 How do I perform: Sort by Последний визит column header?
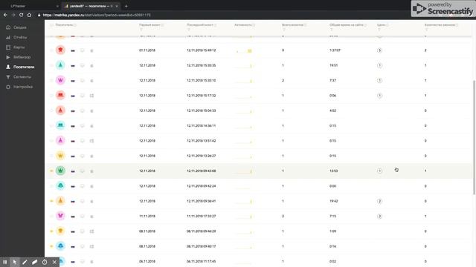click(200, 24)
